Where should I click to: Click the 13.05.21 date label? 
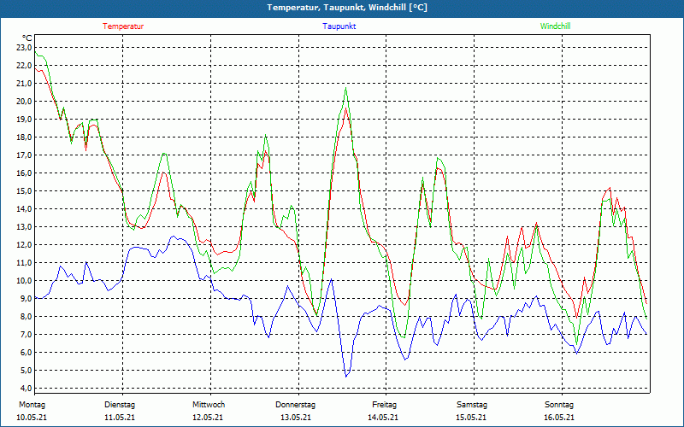[x=296, y=418]
